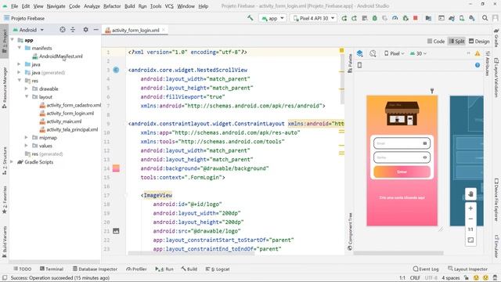This screenshot has width=501, height=282.
Task: Open the Profiler gauge icon in the toolbar
Action: coord(395,18)
